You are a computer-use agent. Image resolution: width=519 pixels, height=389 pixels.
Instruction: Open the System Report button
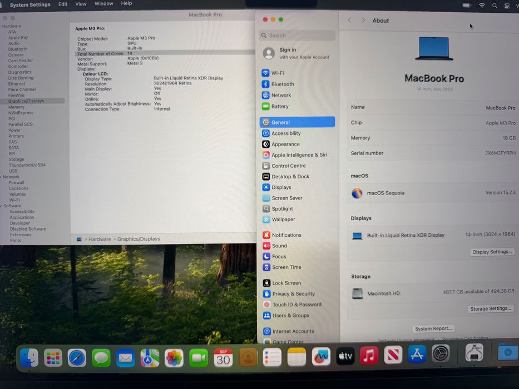click(433, 328)
